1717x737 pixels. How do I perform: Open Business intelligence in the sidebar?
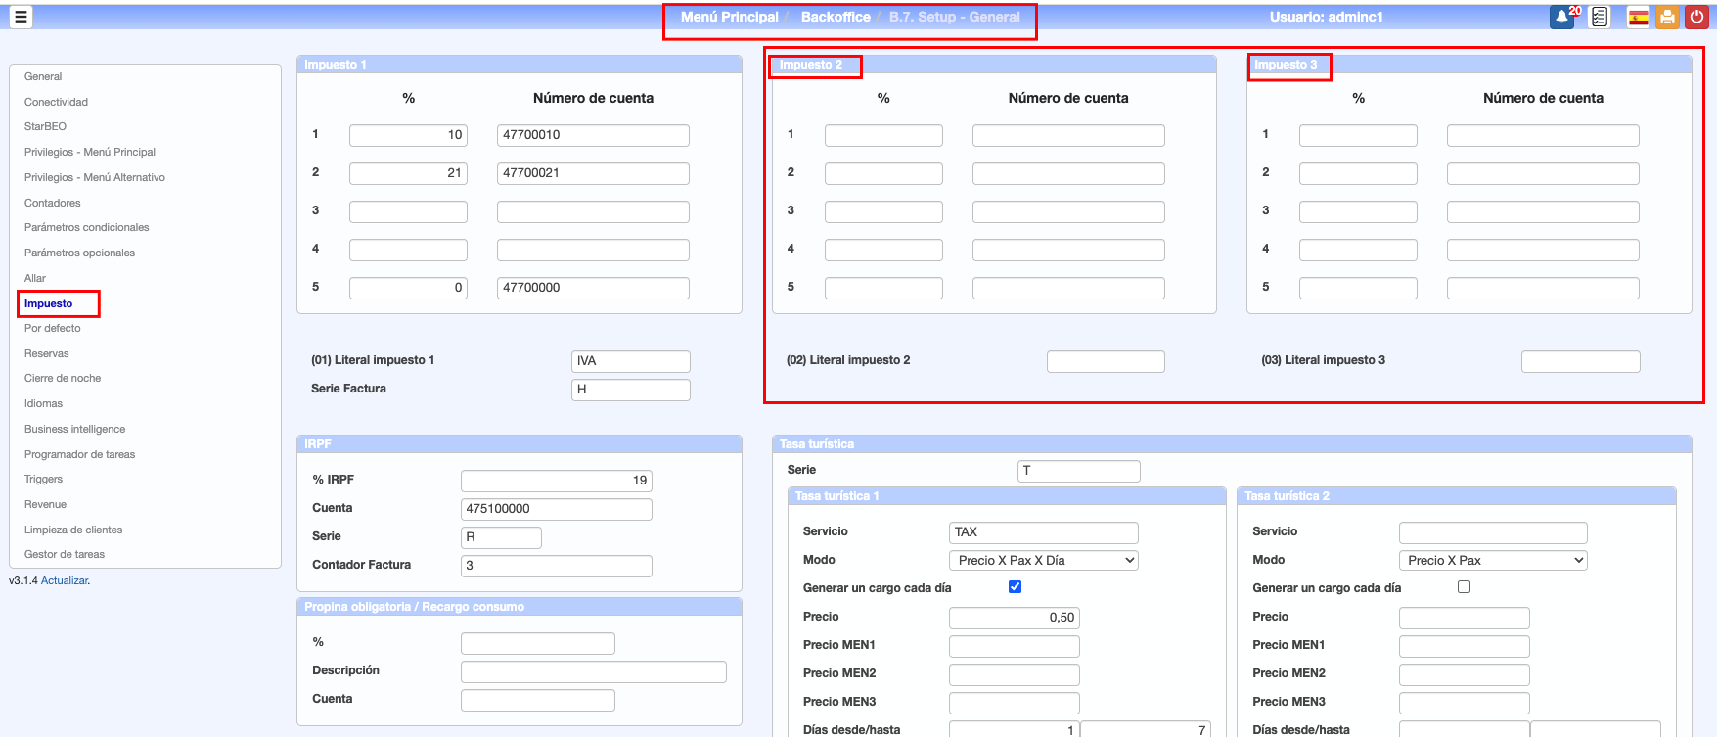click(74, 429)
